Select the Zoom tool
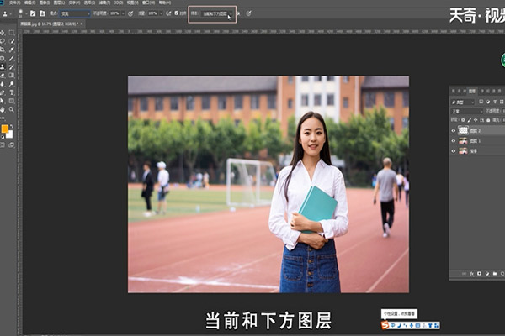 tap(12, 109)
